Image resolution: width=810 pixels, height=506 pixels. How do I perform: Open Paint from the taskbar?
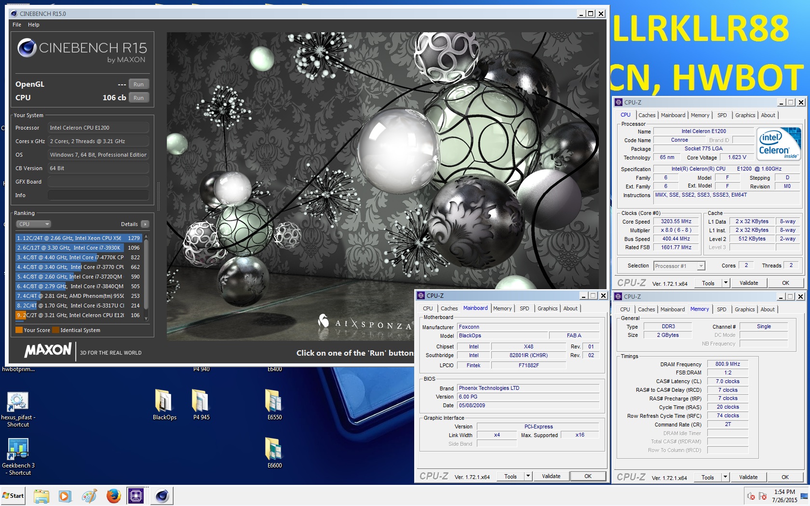pyautogui.click(x=89, y=496)
